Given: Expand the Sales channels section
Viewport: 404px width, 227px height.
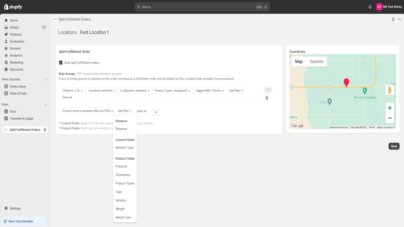Looking at the screenshot, I should coord(46,80).
